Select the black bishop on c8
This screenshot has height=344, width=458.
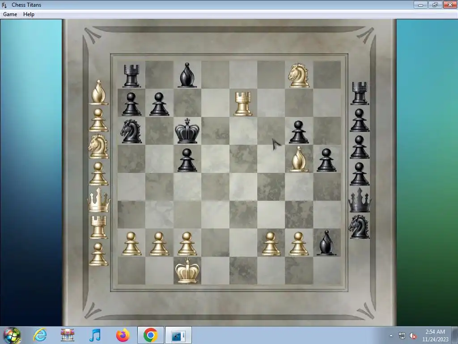click(x=187, y=75)
